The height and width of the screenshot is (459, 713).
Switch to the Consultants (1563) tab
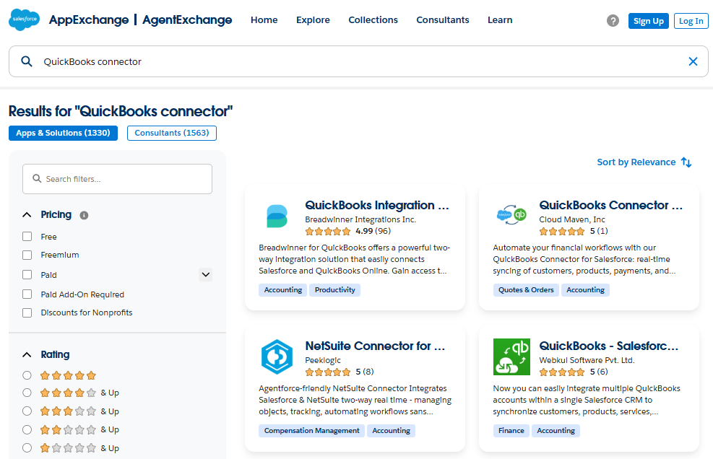pos(172,133)
